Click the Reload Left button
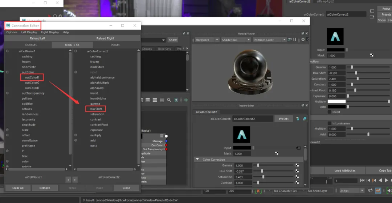Image resolution: width=392 pixels, height=203 pixels. pyautogui.click(x=37, y=38)
